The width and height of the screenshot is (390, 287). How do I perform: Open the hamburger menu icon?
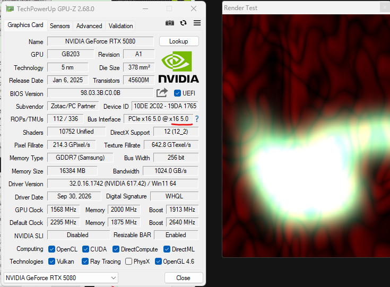click(x=197, y=23)
